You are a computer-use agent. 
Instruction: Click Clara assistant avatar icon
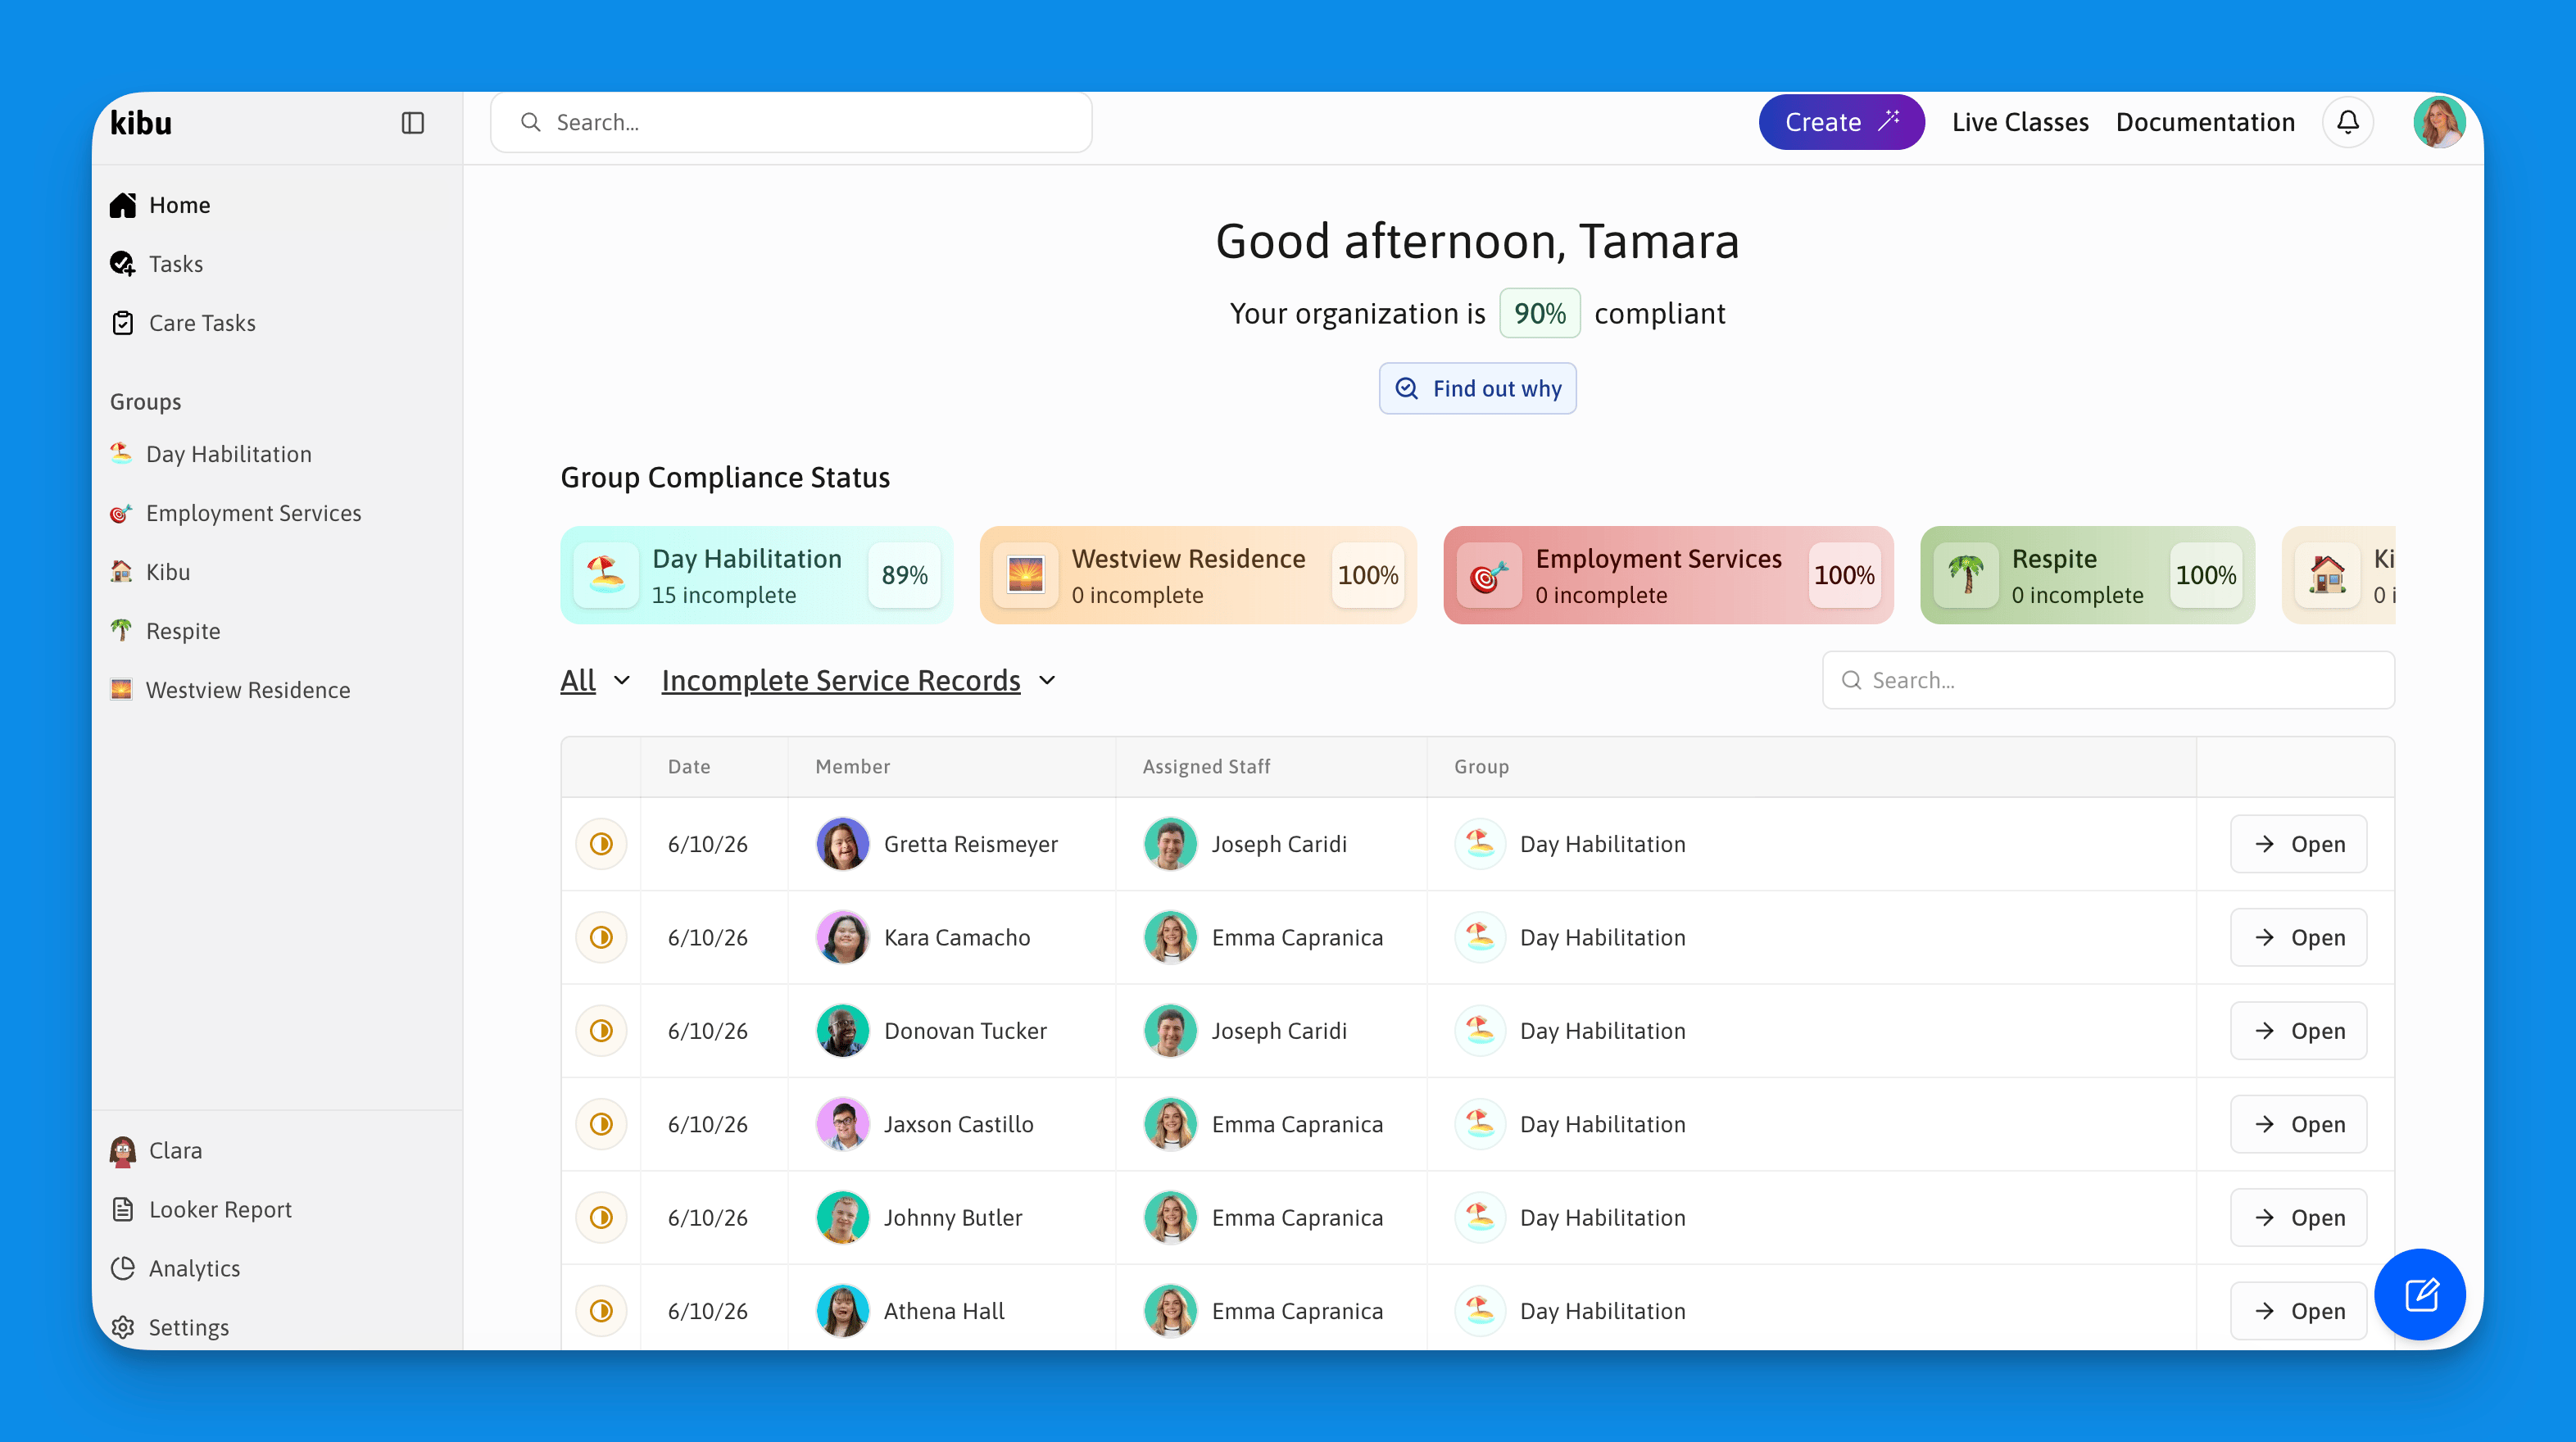point(123,1151)
